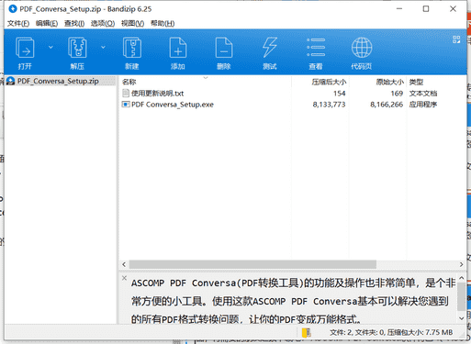Viewport: 471px width, 344px height.
Task: Click the View (查看) list icon
Action: pyautogui.click(x=316, y=48)
